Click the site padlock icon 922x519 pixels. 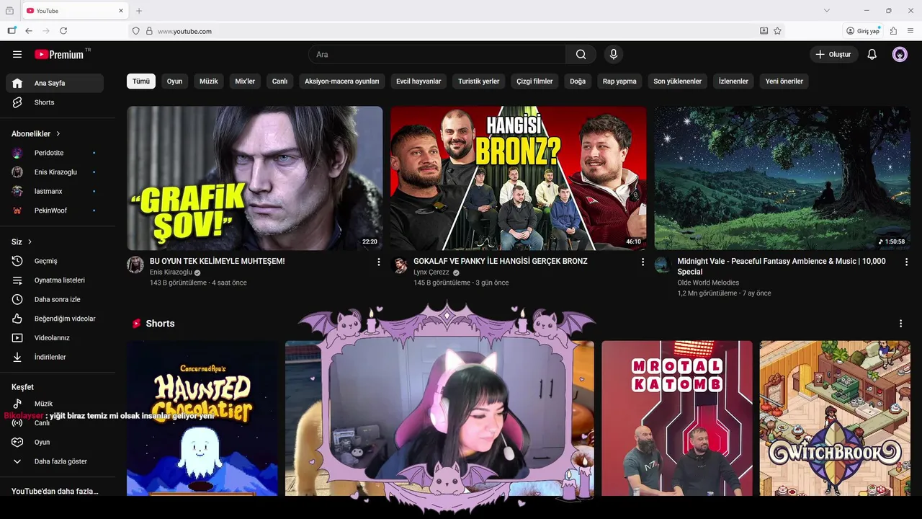149,31
